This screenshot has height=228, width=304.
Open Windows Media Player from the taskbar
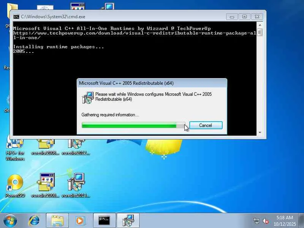80,221
